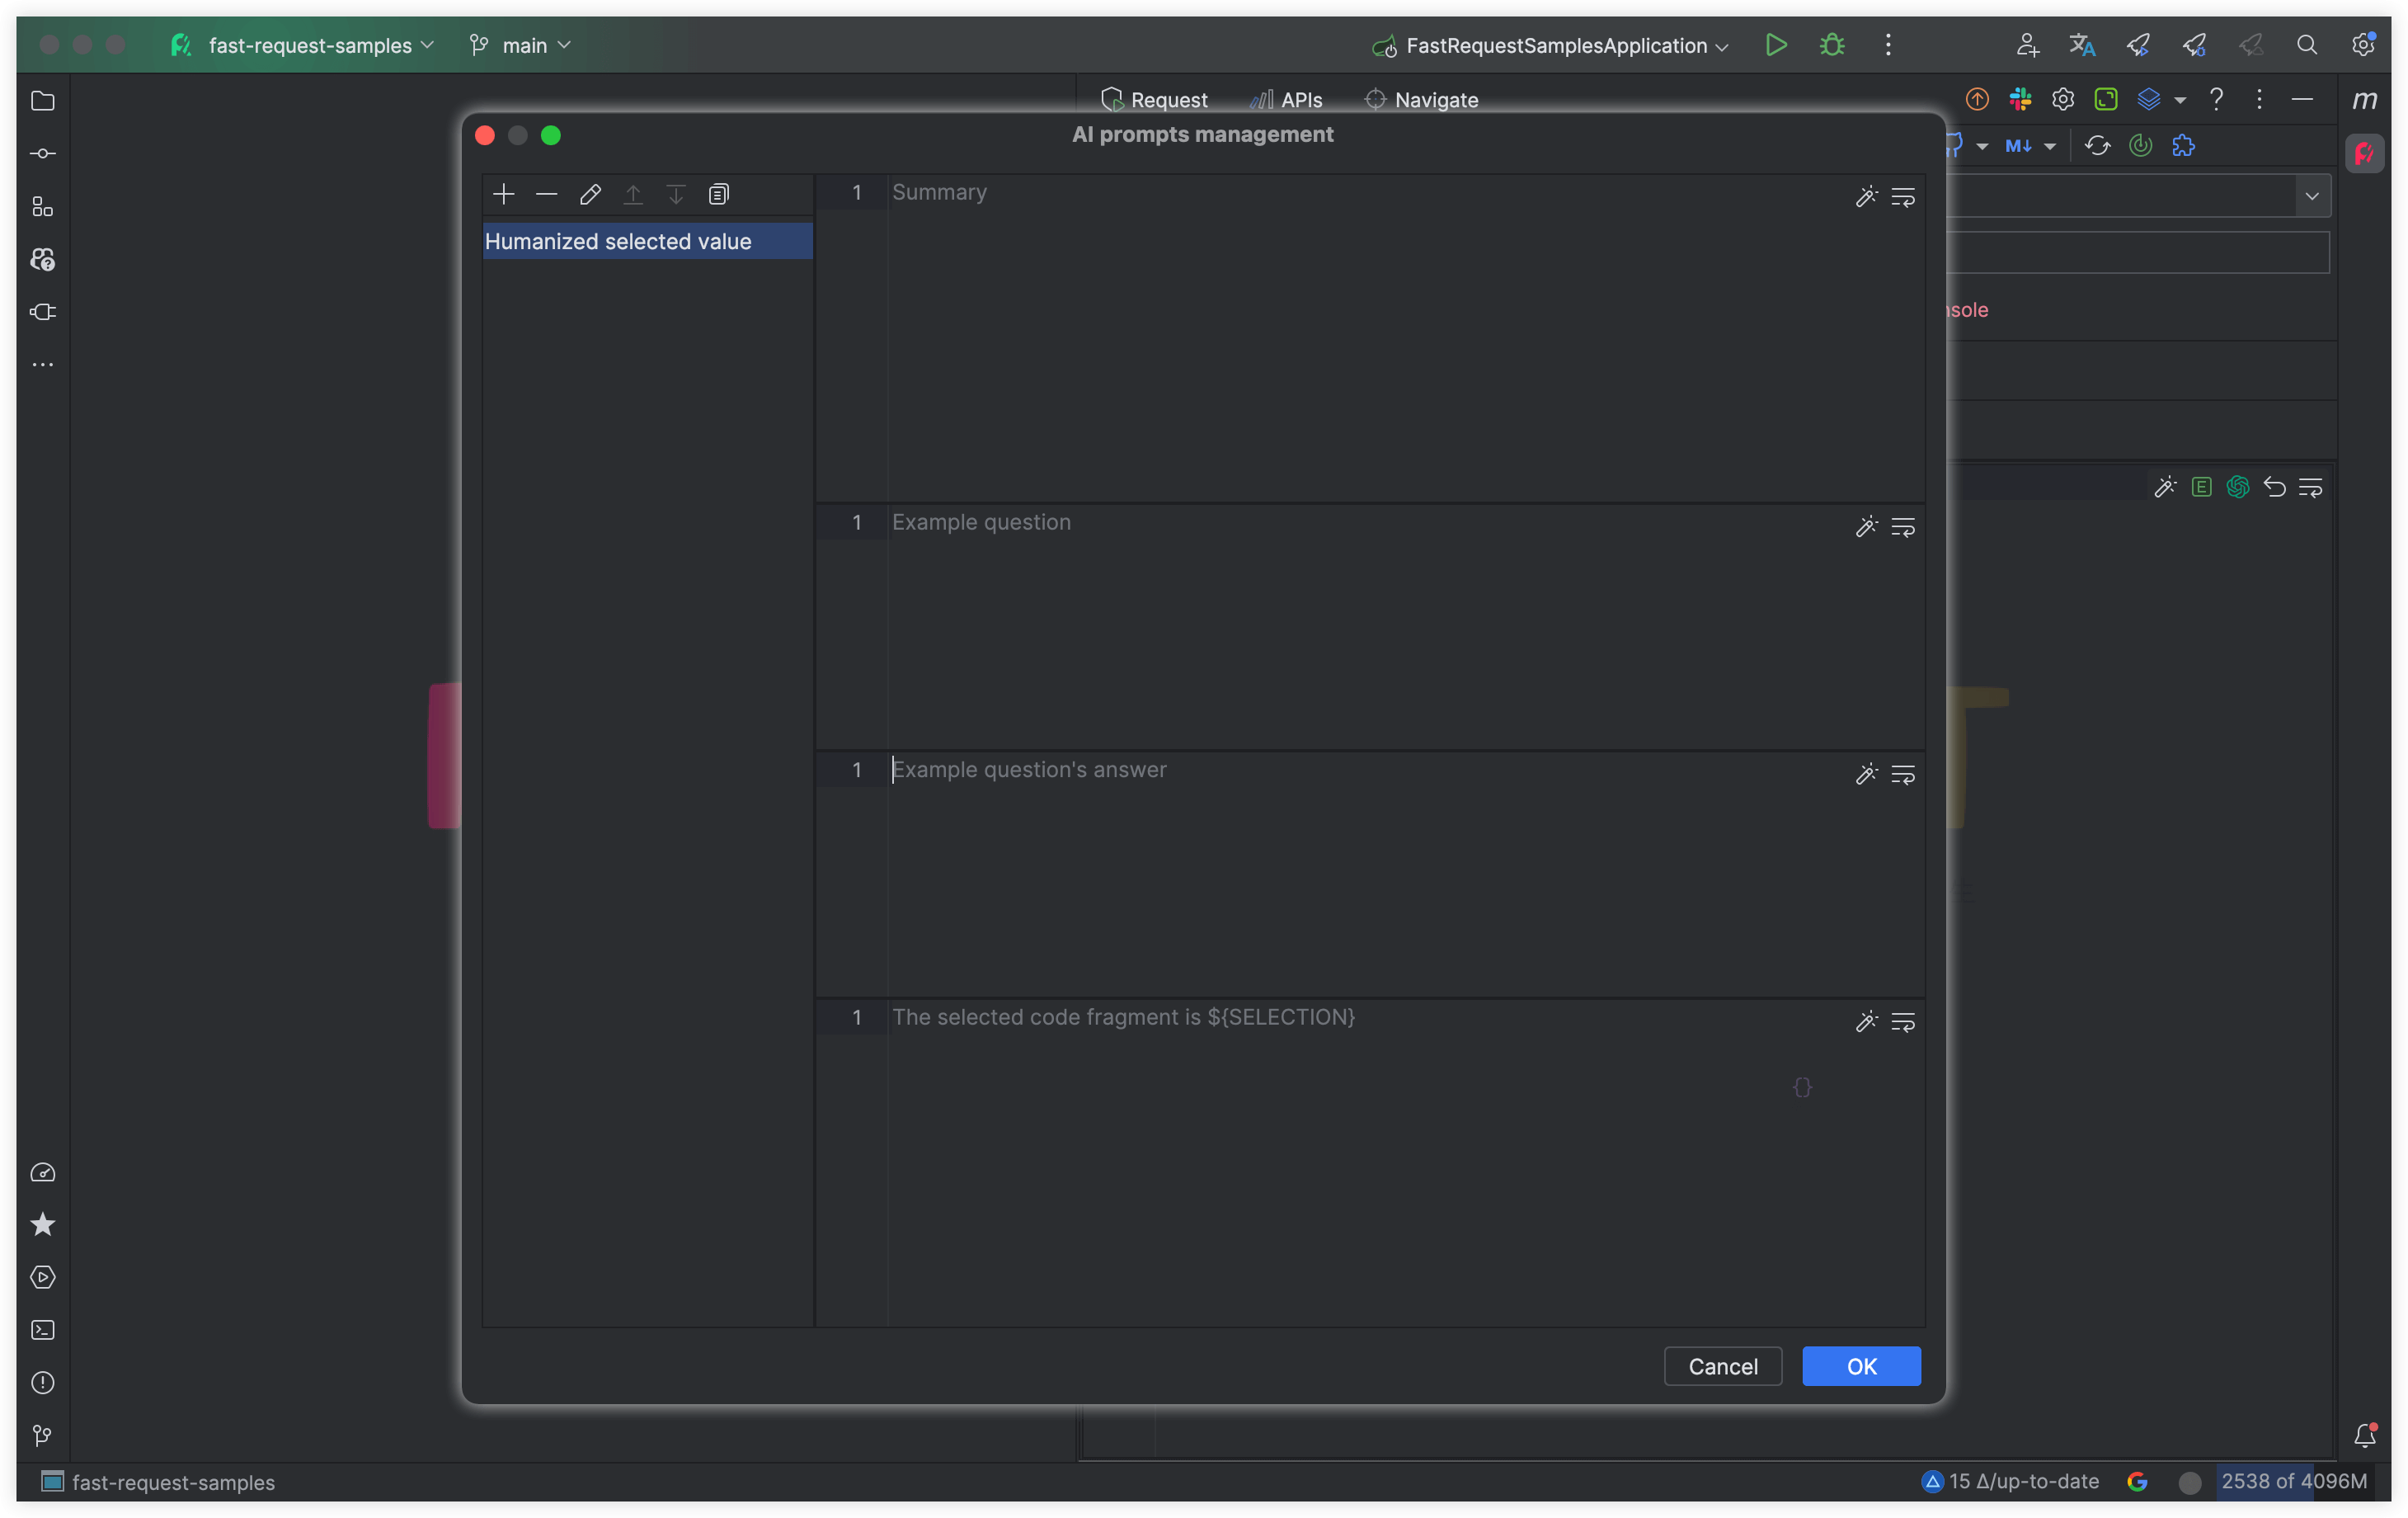
Task: Open the Terminal tool window icon
Action: pos(42,1330)
